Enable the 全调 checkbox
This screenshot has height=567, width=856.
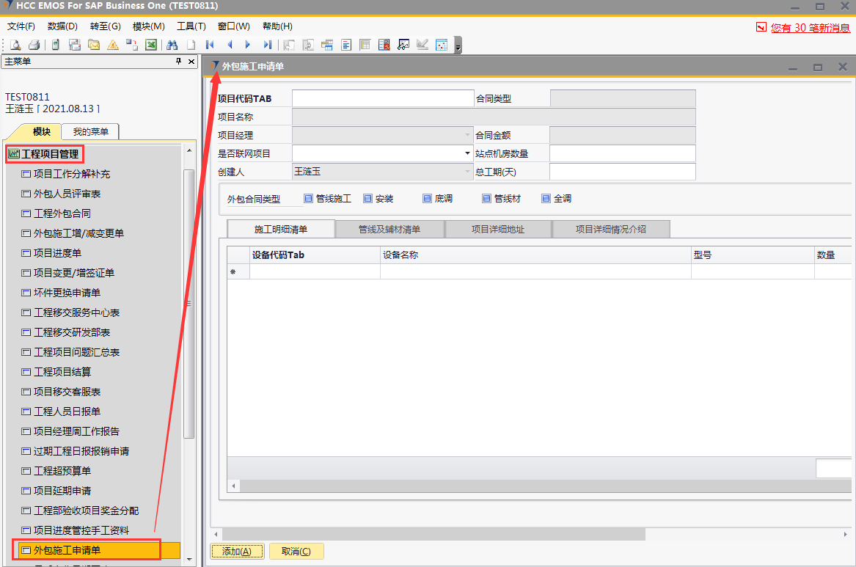546,199
